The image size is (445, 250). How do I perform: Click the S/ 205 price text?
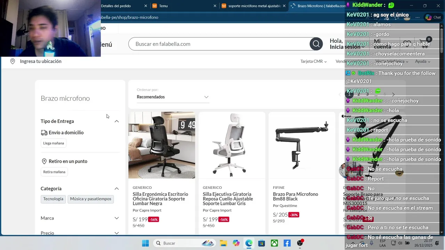tap(281, 215)
